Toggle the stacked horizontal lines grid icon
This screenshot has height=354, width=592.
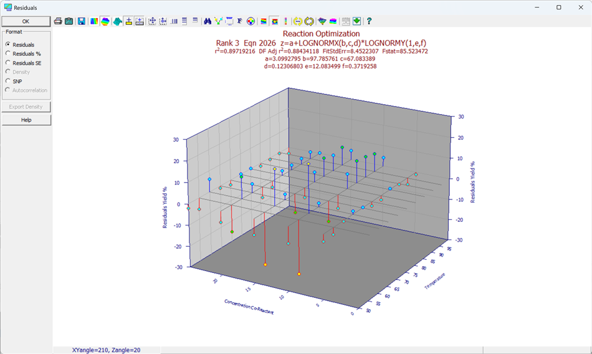(x=184, y=21)
